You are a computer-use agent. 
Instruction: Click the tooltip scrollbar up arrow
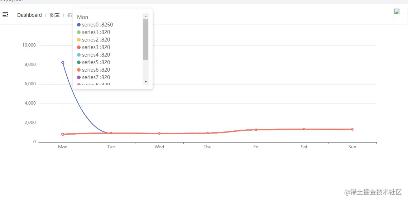pyautogui.click(x=145, y=16)
